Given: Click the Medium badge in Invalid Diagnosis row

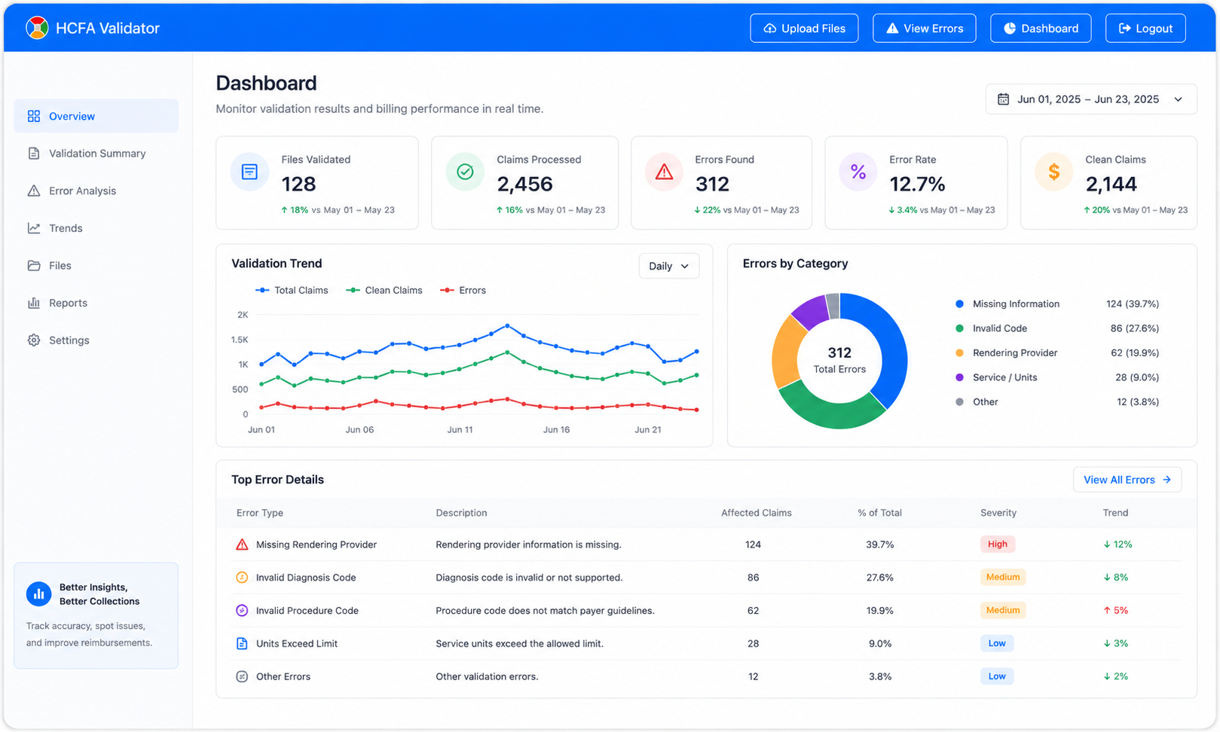Looking at the screenshot, I should pyautogui.click(x=1003, y=578).
